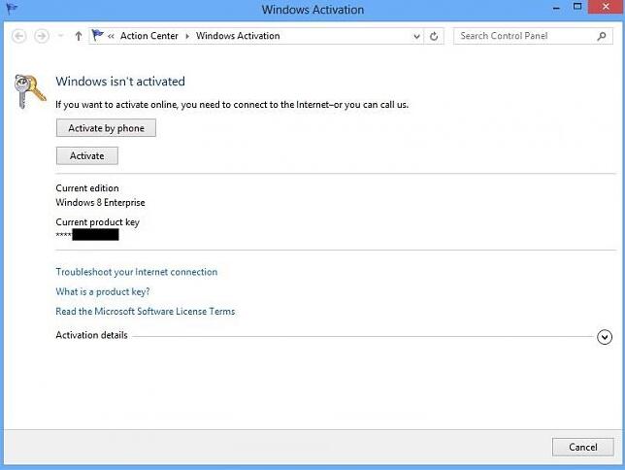Click the Forward navigation arrow
625x470 pixels.
(42, 36)
